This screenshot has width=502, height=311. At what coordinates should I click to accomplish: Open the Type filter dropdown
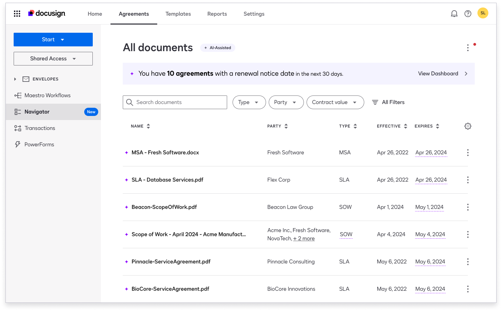[x=249, y=102]
